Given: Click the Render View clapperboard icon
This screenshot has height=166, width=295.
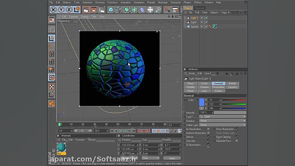Looking at the screenshot, I should pos(86,10).
